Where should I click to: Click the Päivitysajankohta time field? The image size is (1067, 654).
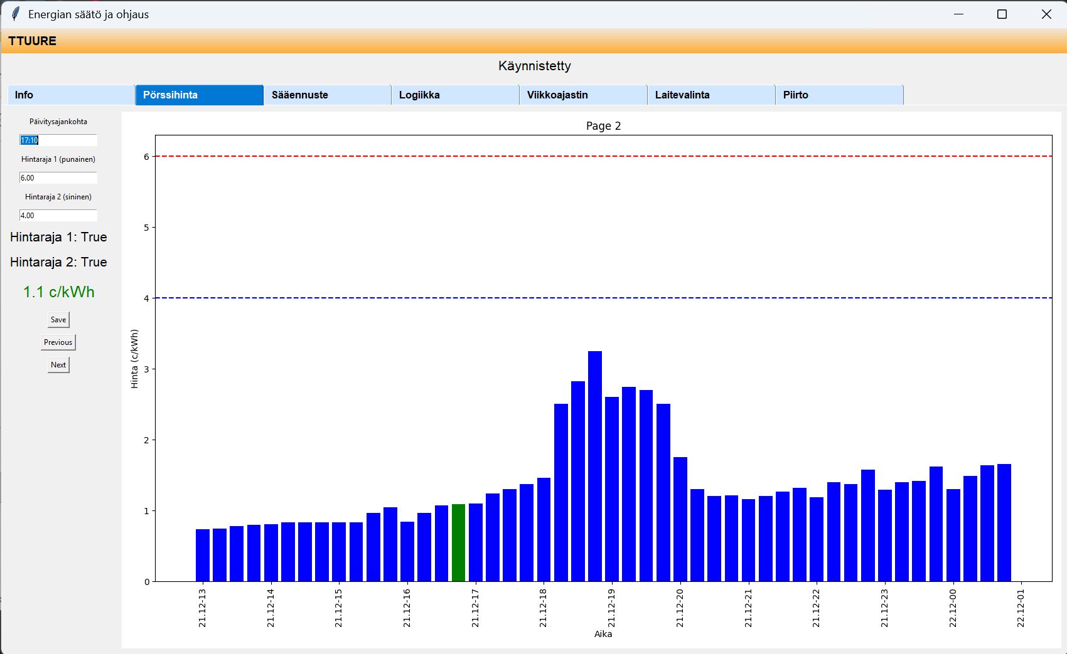58,140
